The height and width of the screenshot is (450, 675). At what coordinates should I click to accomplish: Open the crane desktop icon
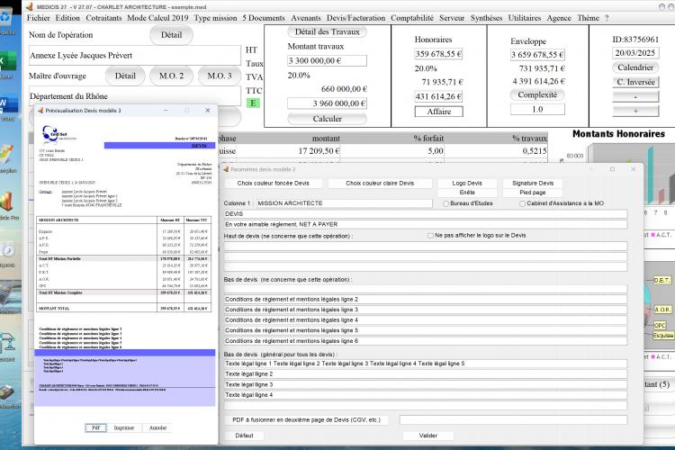pyautogui.click(x=8, y=342)
